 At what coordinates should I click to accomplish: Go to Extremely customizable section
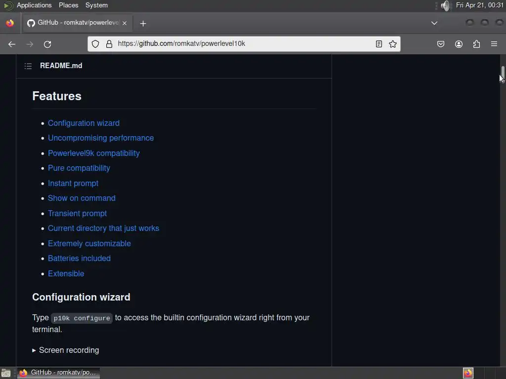click(x=89, y=243)
